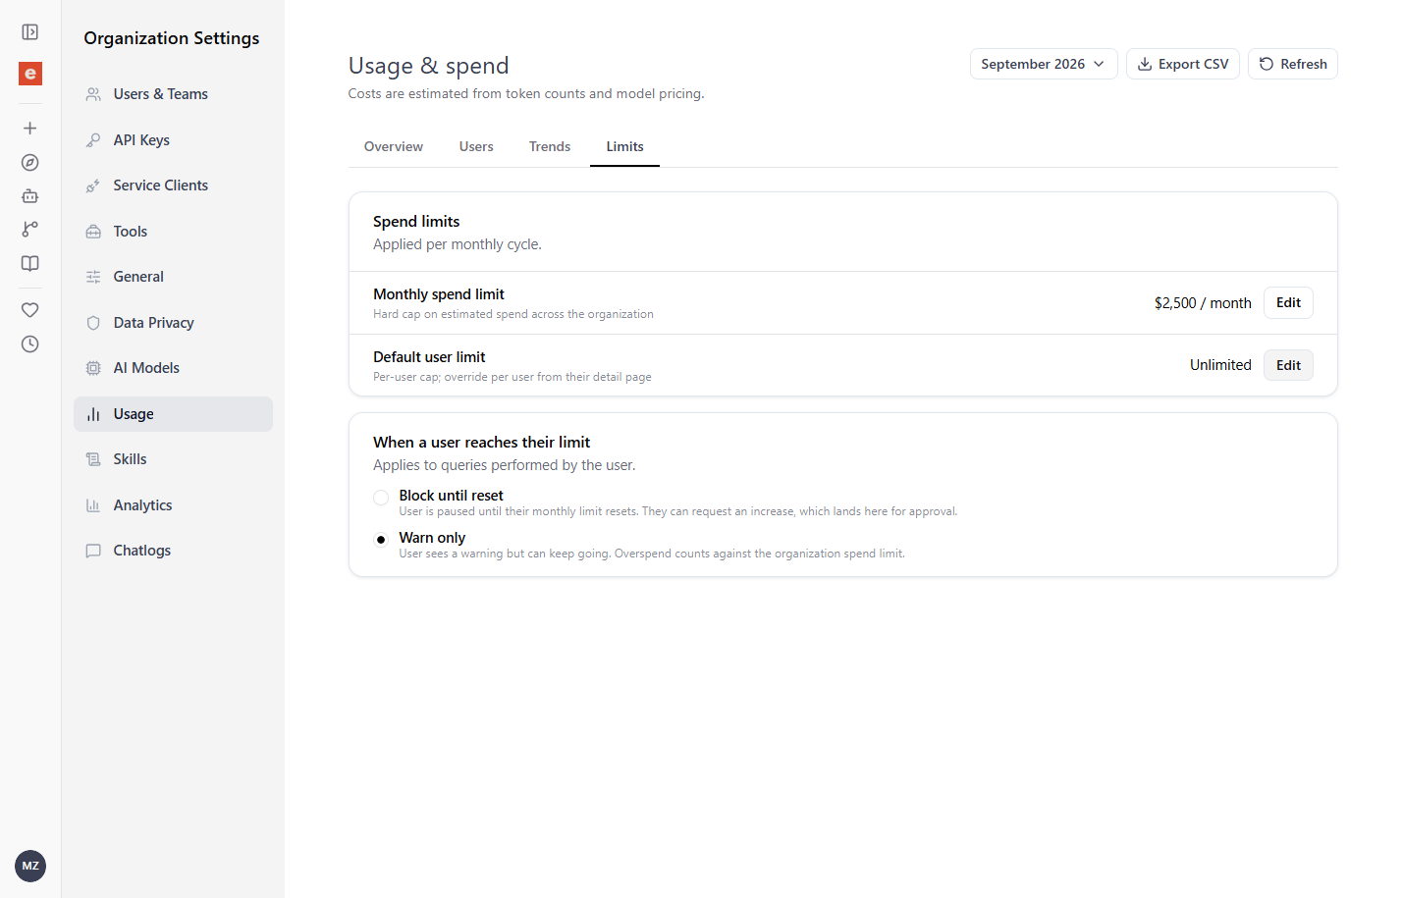Screen dimensions: 1402x898
Task: Click the Chatlogs speech bubble icon
Action: (x=93, y=551)
